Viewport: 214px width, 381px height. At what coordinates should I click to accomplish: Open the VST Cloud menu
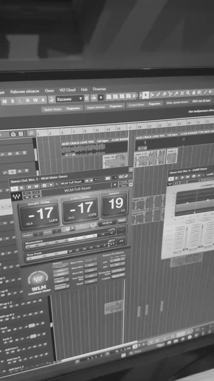click(67, 90)
